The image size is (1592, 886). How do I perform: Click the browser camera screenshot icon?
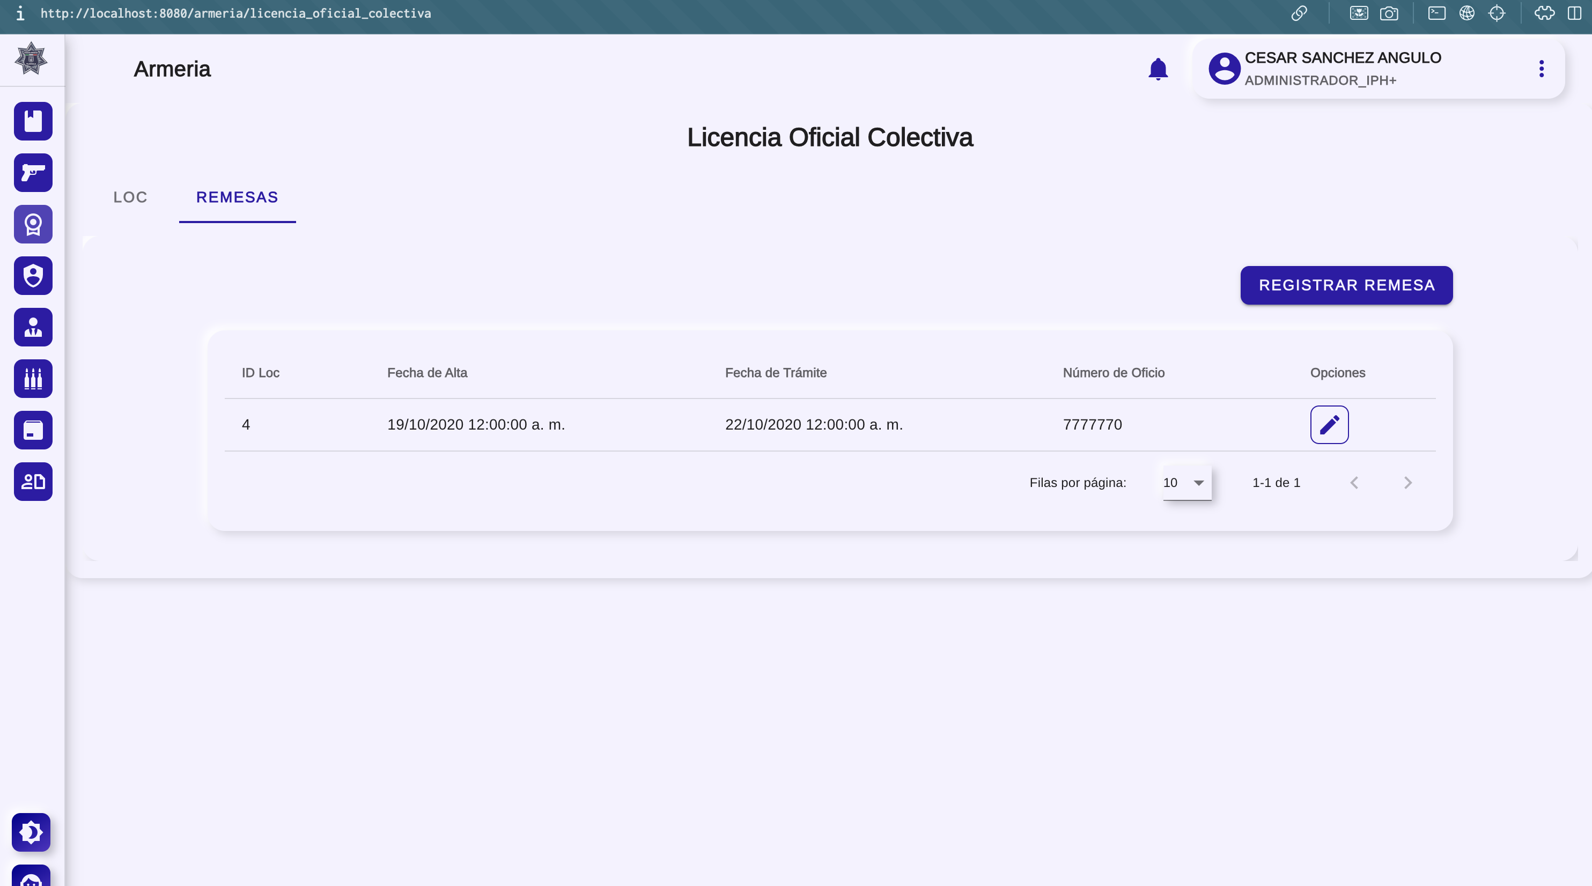[1389, 13]
